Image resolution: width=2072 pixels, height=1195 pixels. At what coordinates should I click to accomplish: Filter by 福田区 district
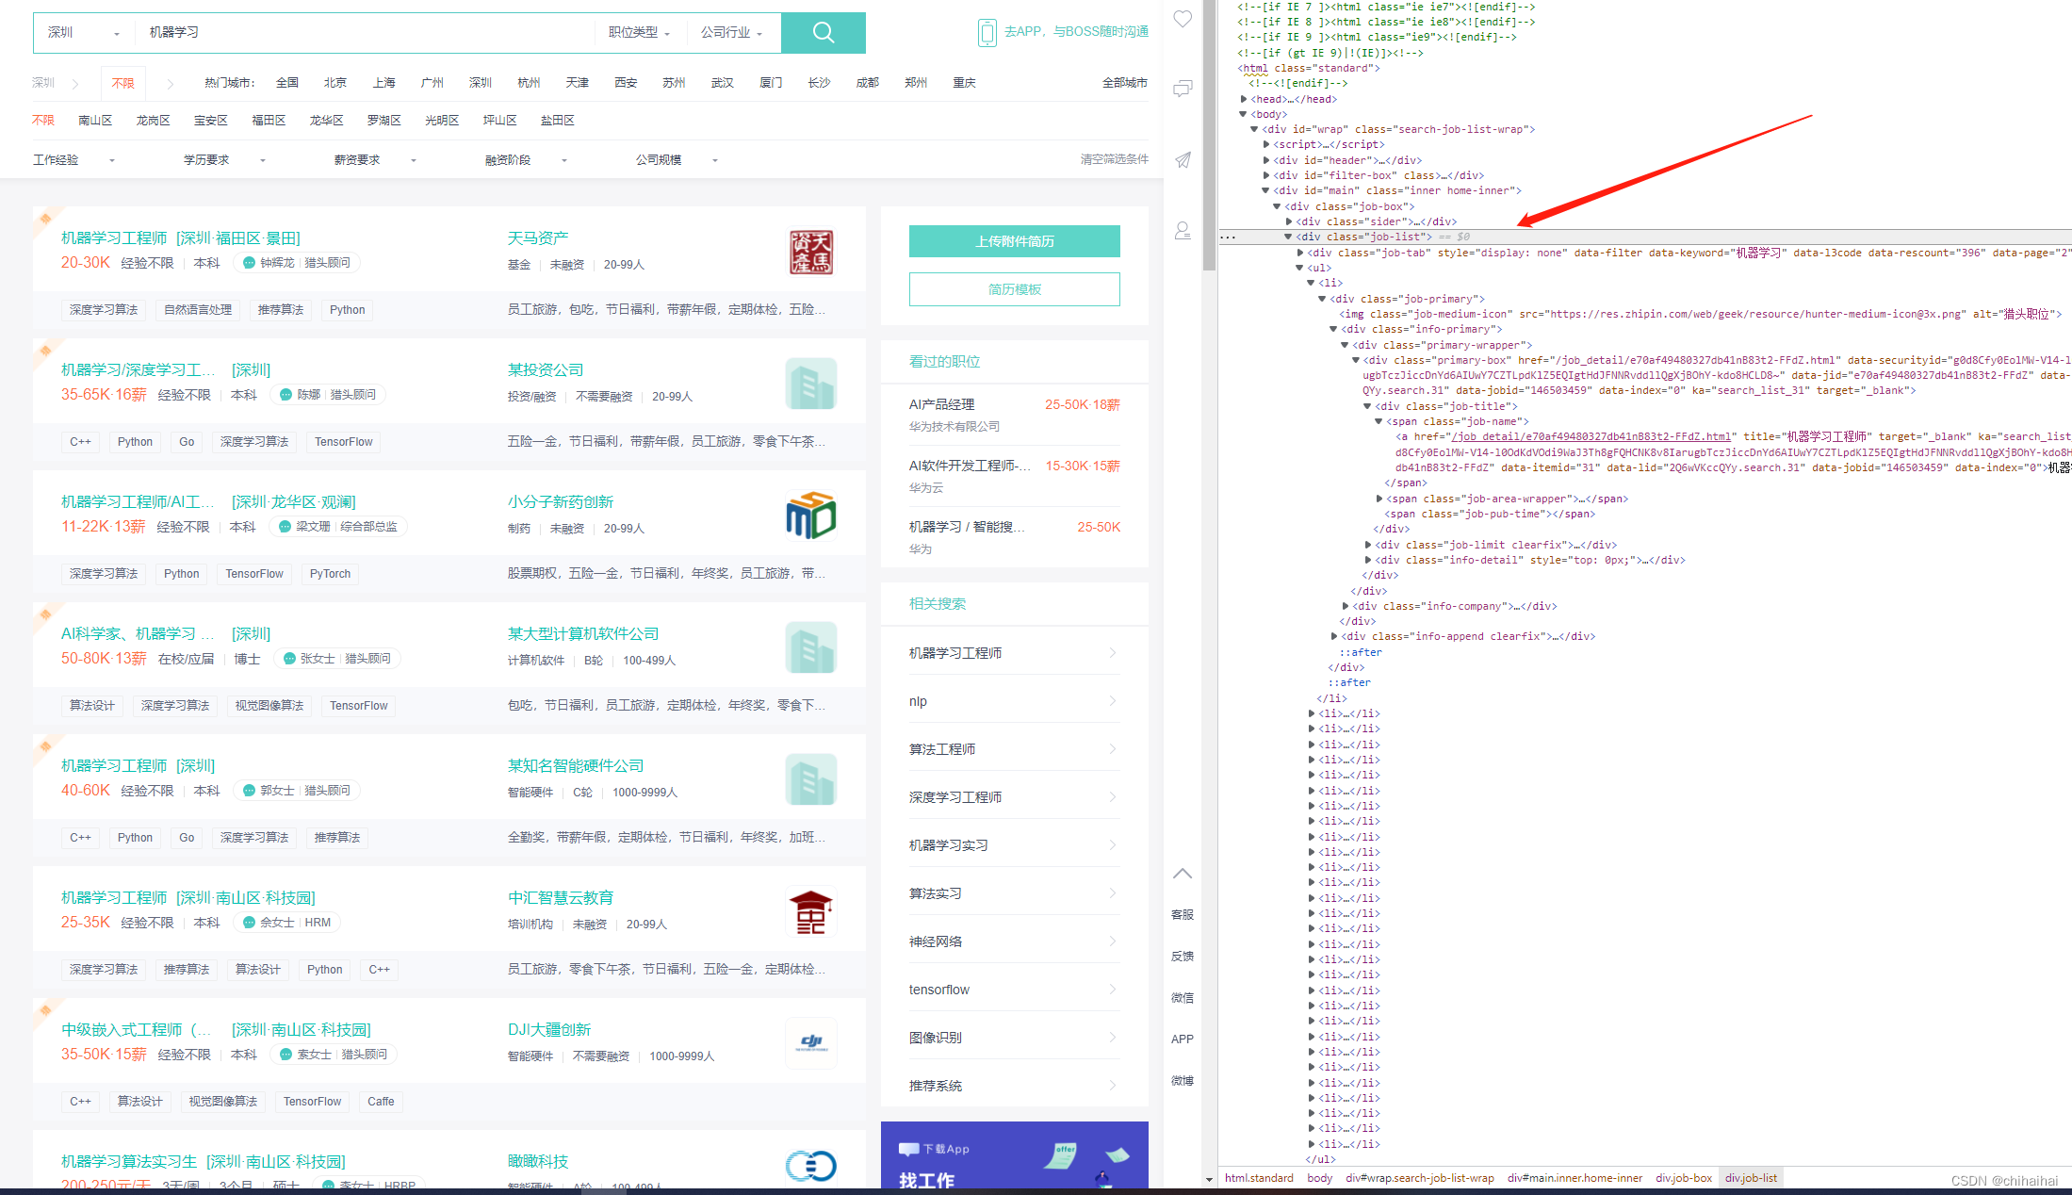click(269, 121)
